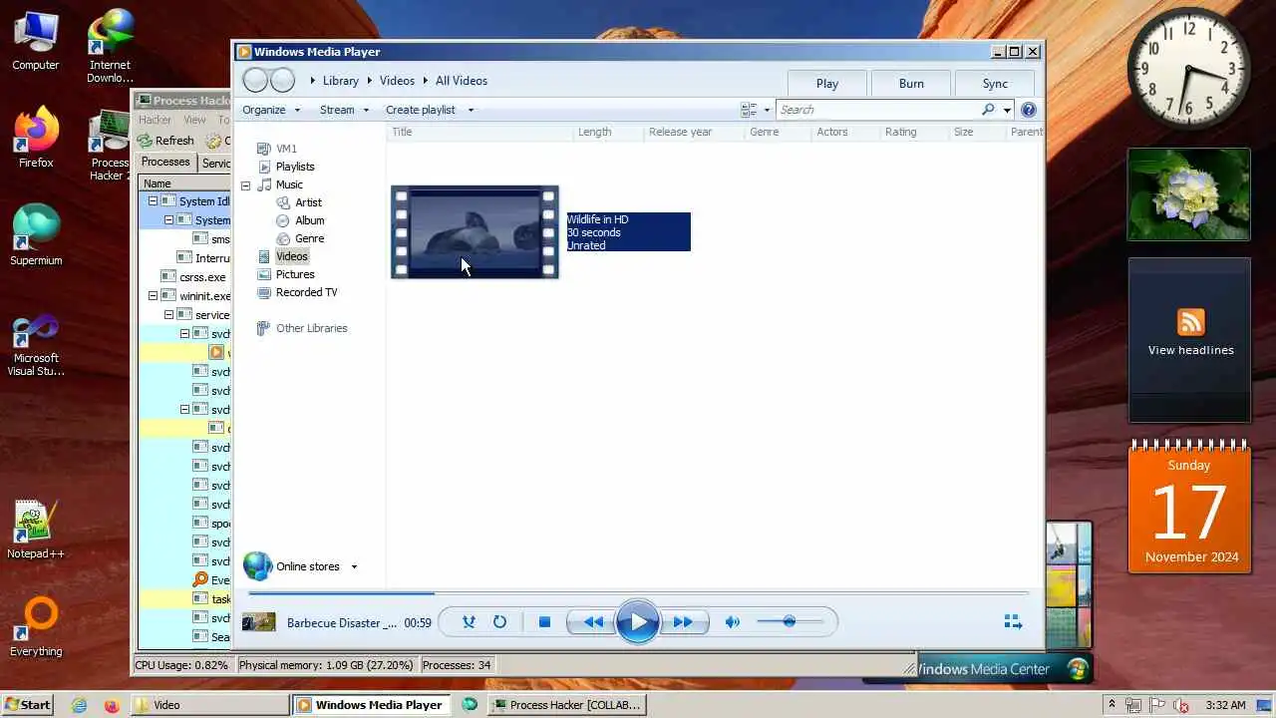Click the seek bar above playback controls
Viewport: 1276px width, 718px height.
(x=638, y=593)
